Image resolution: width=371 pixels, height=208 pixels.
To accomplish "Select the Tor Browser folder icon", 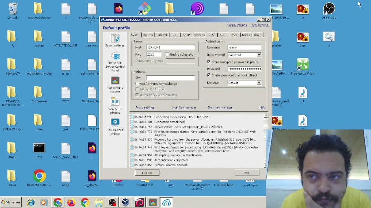I will 39,95.
